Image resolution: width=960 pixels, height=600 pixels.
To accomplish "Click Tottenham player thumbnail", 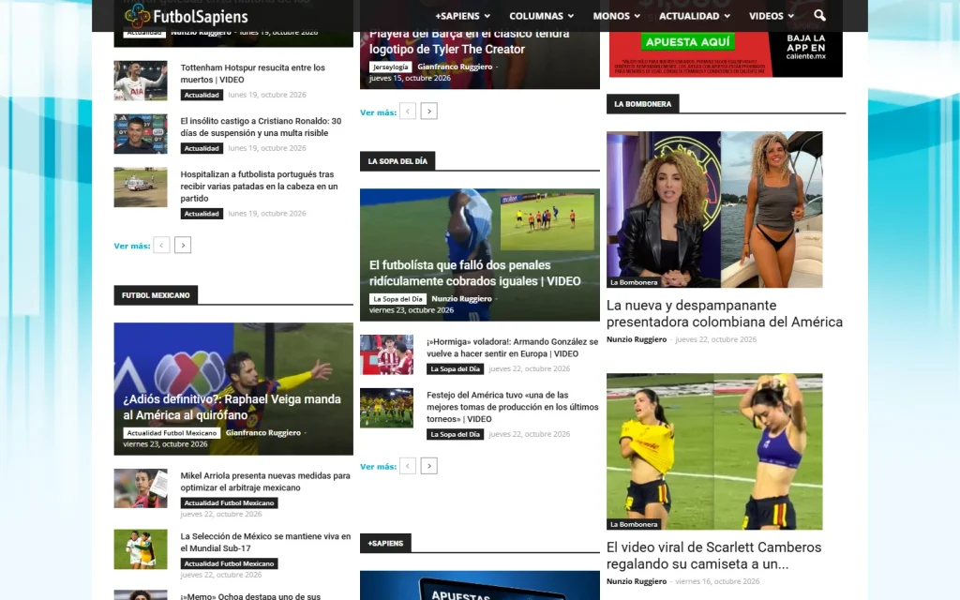I will coord(141,81).
